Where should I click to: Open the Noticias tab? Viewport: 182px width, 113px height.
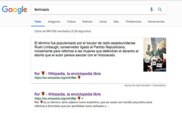[87, 21]
